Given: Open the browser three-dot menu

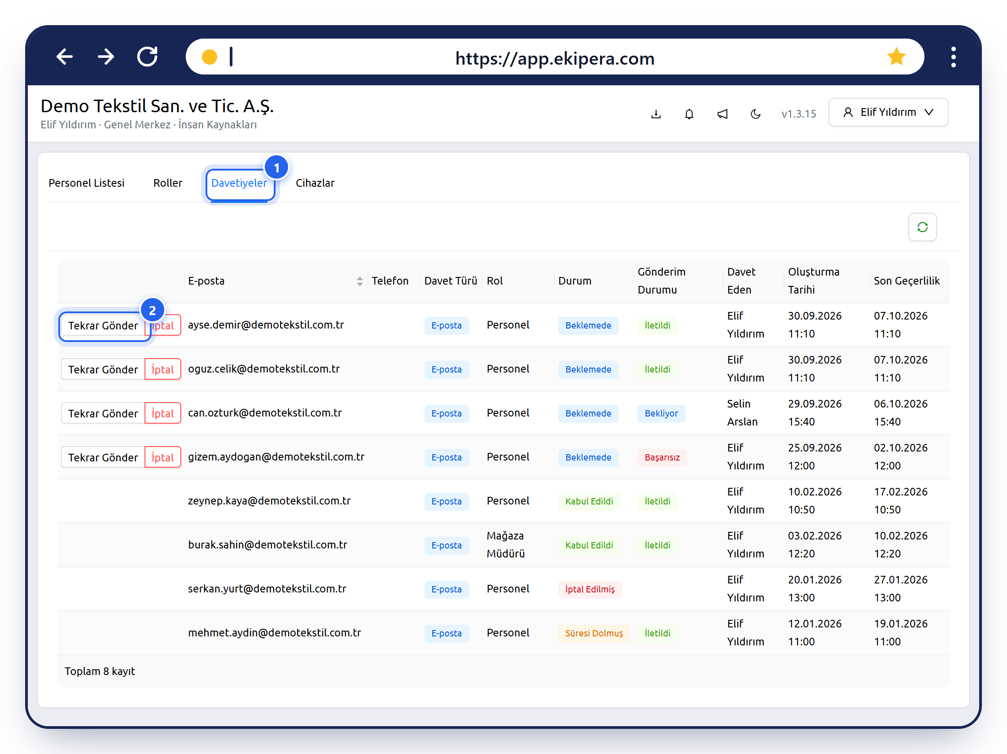Looking at the screenshot, I should click(953, 57).
